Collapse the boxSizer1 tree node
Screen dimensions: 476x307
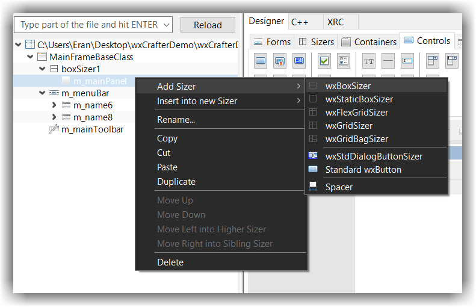[42, 69]
